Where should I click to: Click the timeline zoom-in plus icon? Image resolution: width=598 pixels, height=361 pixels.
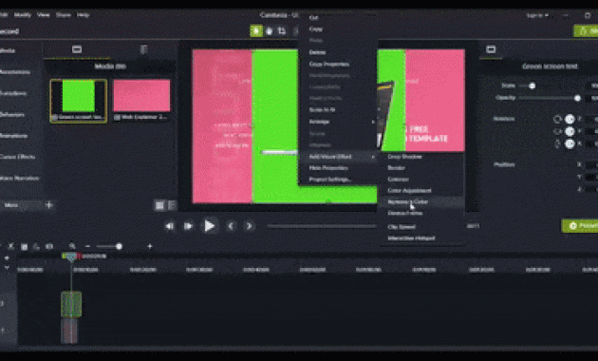[x=150, y=246]
